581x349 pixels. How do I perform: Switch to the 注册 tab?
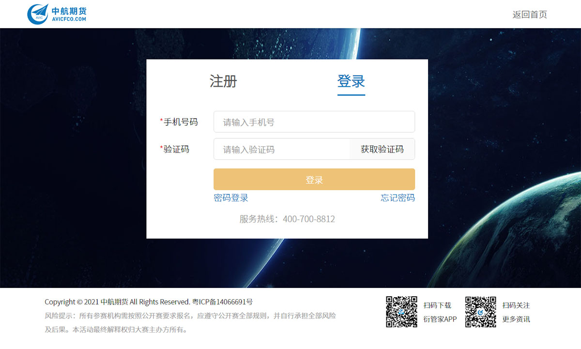coord(223,81)
